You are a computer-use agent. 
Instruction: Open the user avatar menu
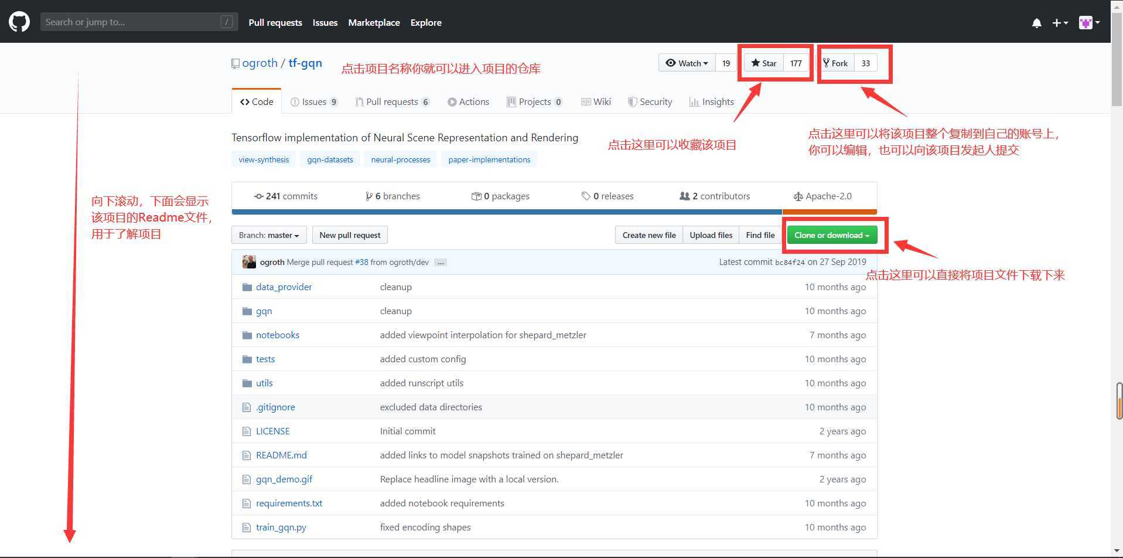[1089, 23]
